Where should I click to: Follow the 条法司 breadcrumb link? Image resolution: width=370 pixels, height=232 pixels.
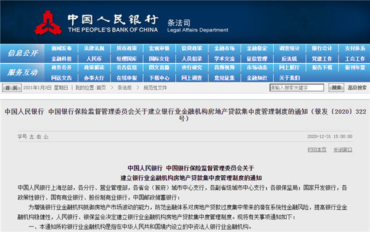tap(125, 88)
